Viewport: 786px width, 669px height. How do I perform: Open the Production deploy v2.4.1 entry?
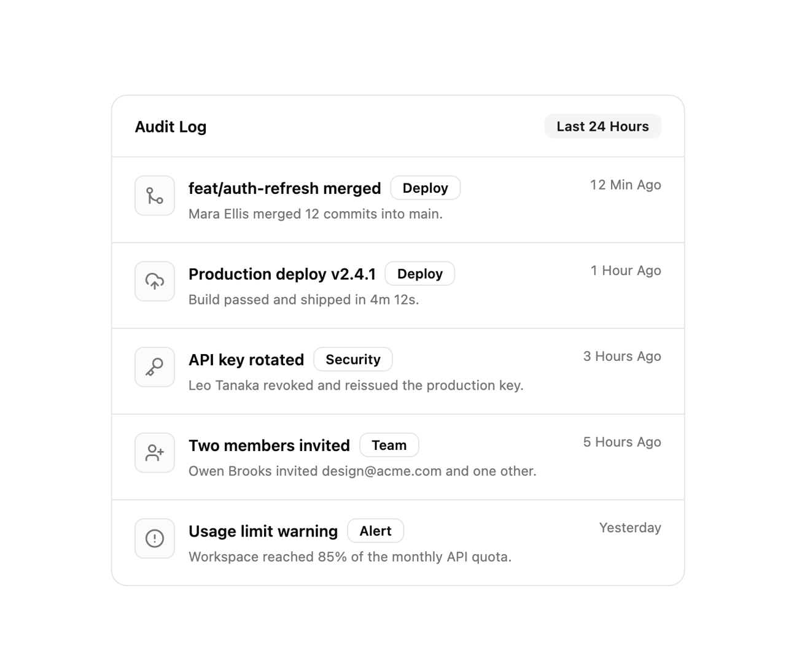[282, 274]
